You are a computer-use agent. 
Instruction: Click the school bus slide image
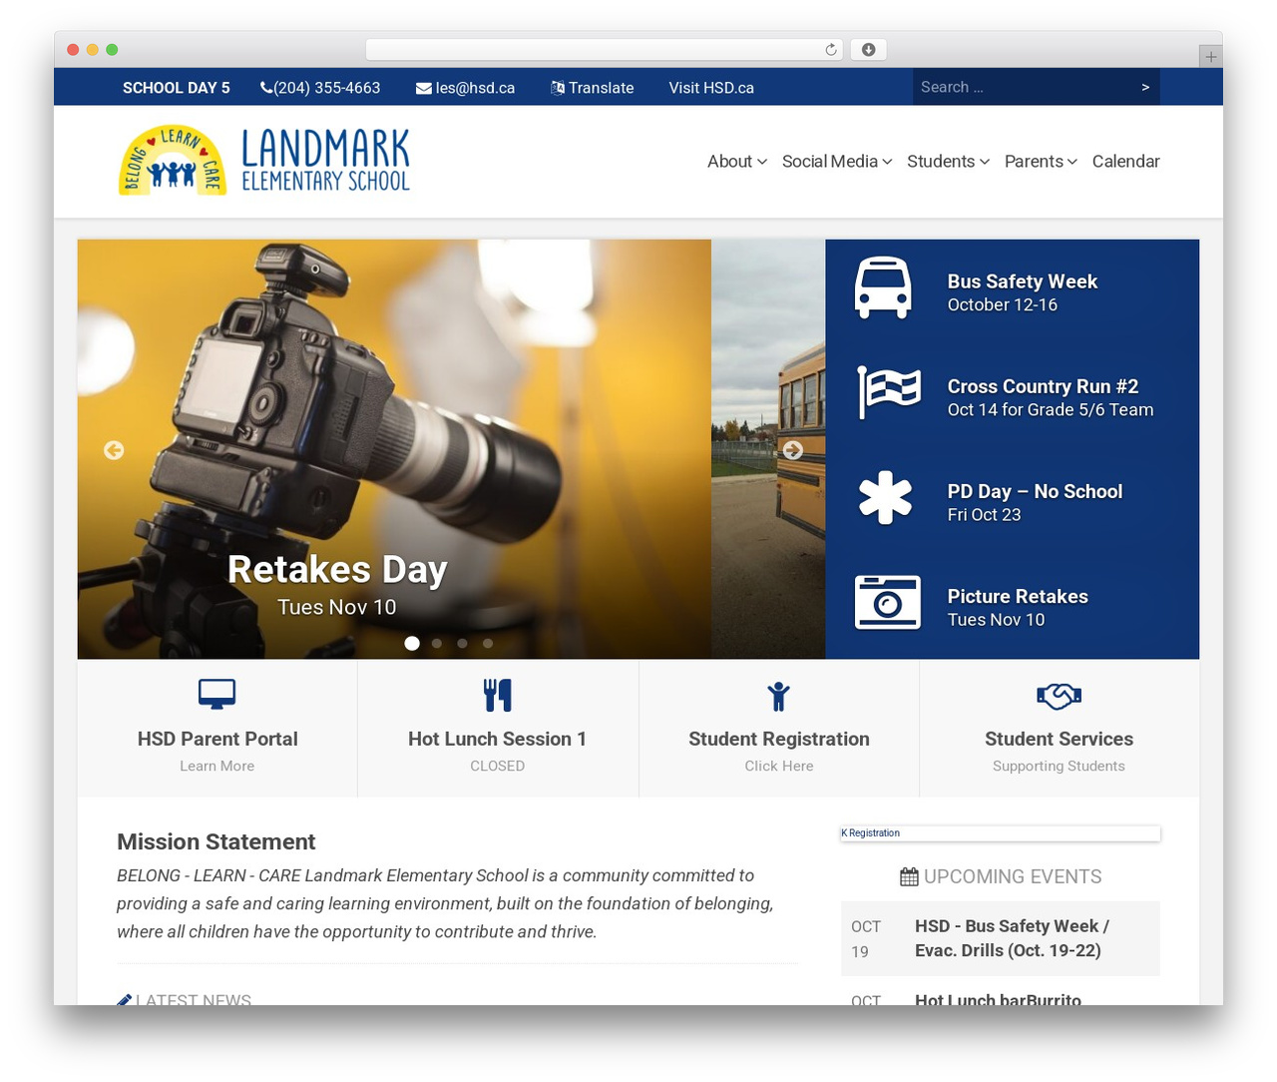(x=768, y=449)
